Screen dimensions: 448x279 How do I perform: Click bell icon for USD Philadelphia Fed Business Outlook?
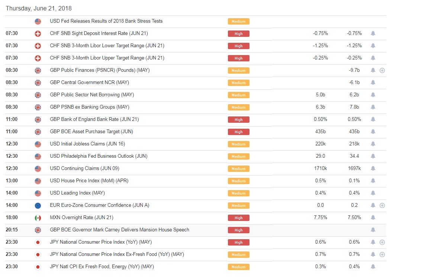373,156
